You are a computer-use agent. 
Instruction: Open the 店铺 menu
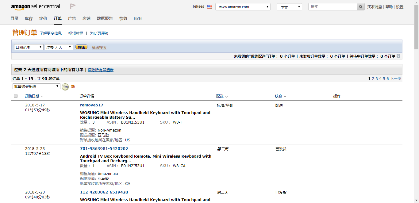tap(86, 19)
